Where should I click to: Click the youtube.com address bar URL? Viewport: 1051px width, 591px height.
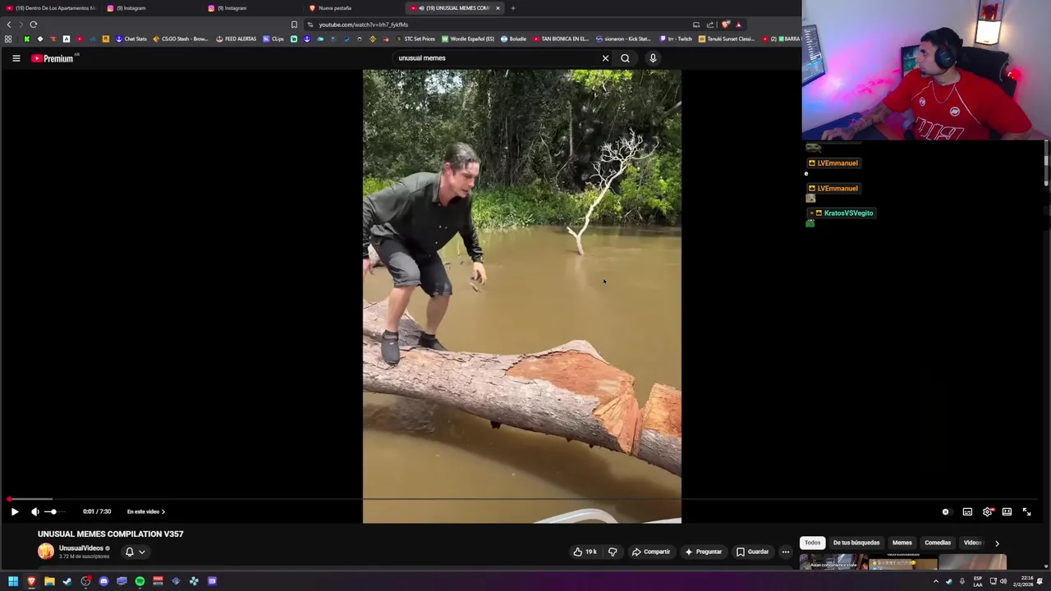pyautogui.click(x=364, y=25)
